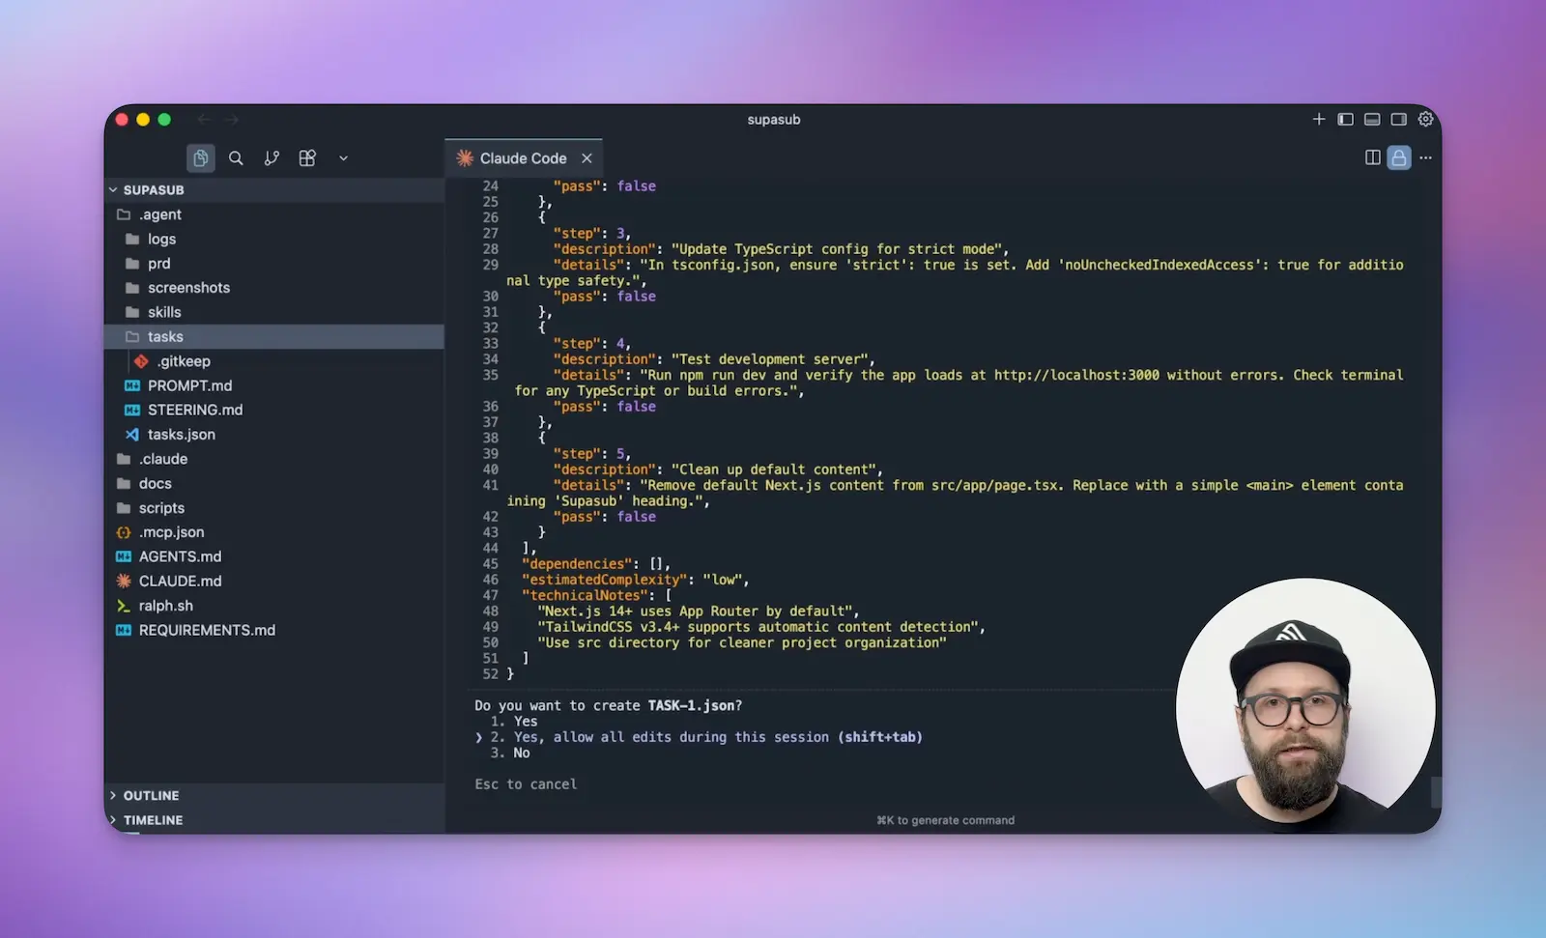Click the lock icon in editor toolbar
This screenshot has width=1546, height=938.
click(1398, 157)
